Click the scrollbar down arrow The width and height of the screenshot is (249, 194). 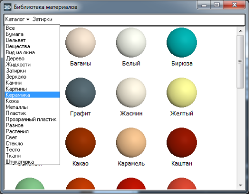(241, 185)
